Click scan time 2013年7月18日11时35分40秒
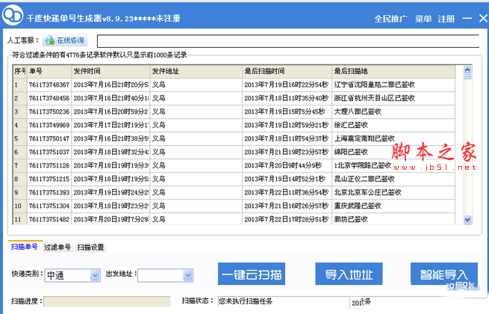This screenshot has height=314, width=489. point(287,99)
